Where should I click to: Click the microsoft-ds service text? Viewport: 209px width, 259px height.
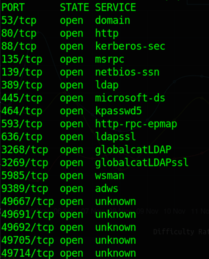130,98
